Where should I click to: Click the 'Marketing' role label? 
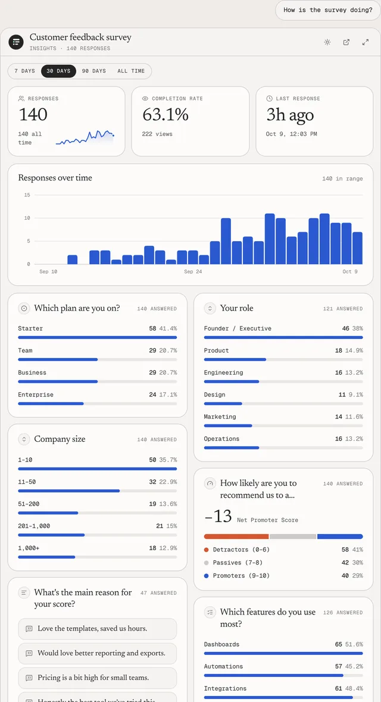pyautogui.click(x=220, y=417)
